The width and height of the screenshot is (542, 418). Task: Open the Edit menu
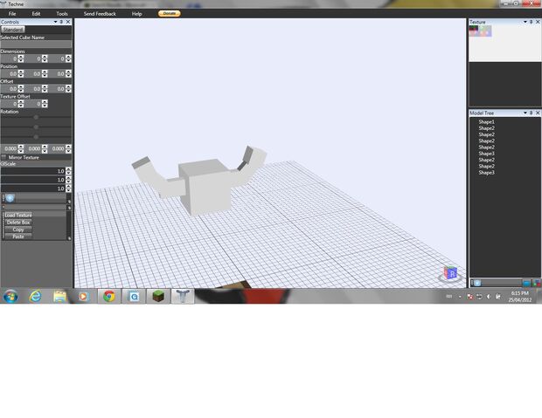click(x=36, y=14)
